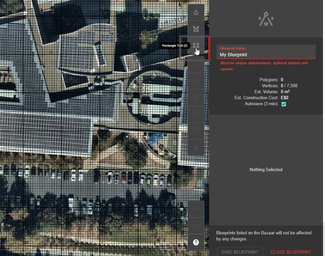Open help with the question mark icon
Viewport: 325px width, 256px height.
[196, 242]
